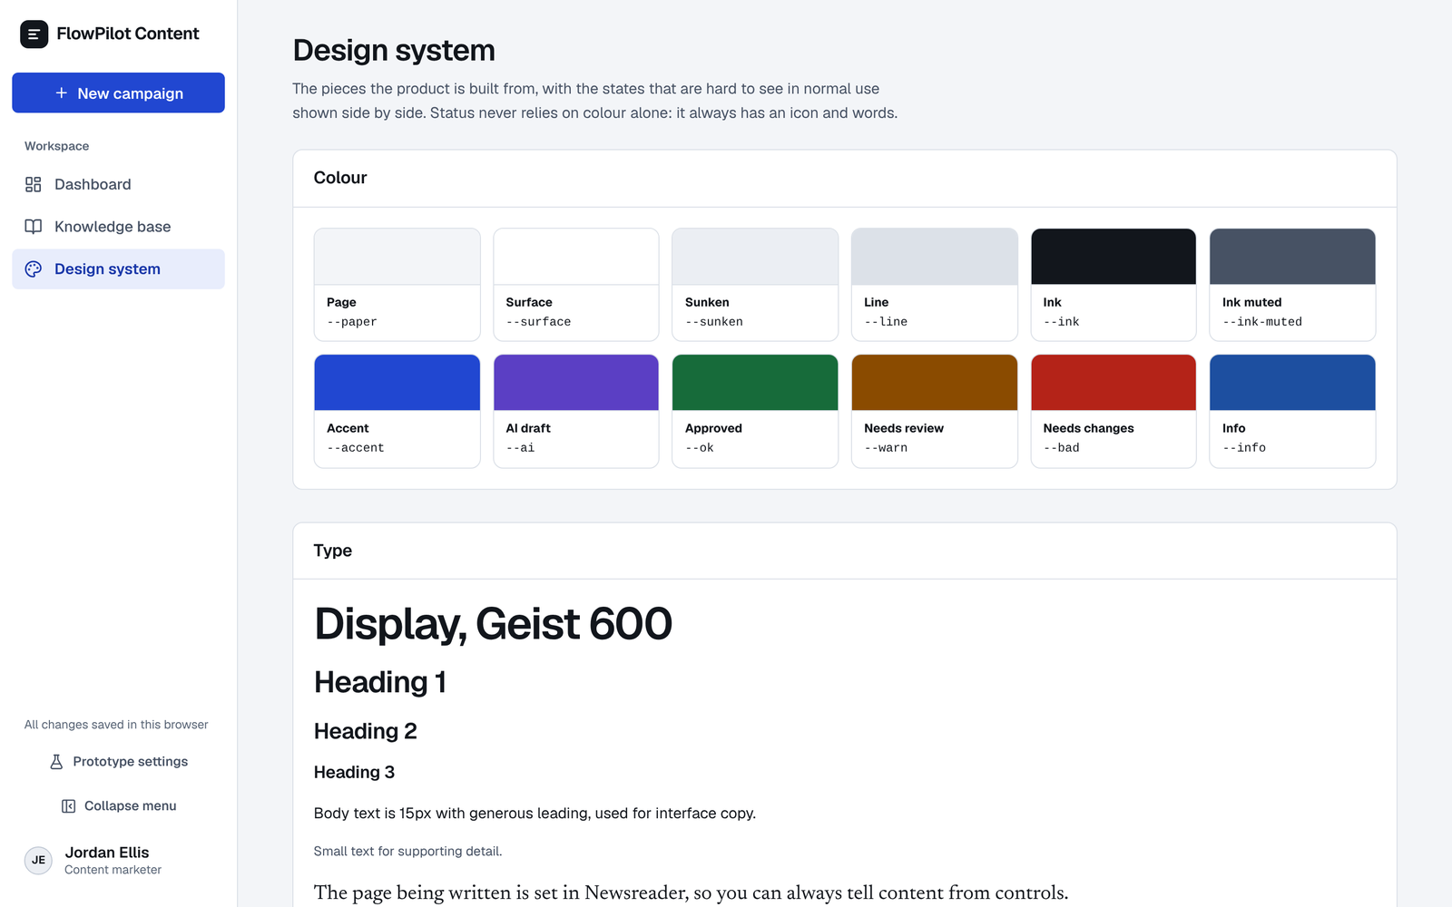Click the Workspace section label
The image size is (1452, 907).
pyautogui.click(x=56, y=146)
